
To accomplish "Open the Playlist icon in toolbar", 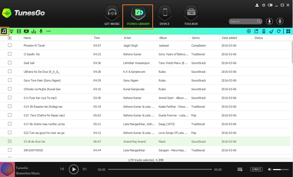I will click(12, 31).
